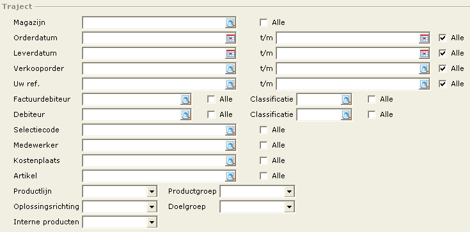Open the Oplossingsrichting combo box
The width and height of the screenshot is (470, 232).
click(120, 206)
